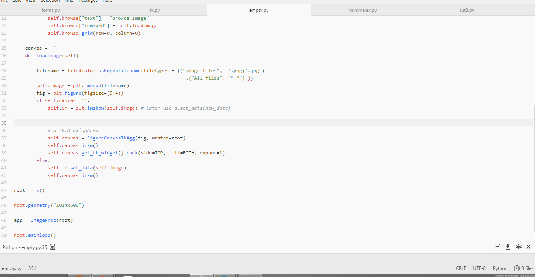Click line number 44 in gutter
This screenshot has width=535, height=277.
tap(4, 190)
